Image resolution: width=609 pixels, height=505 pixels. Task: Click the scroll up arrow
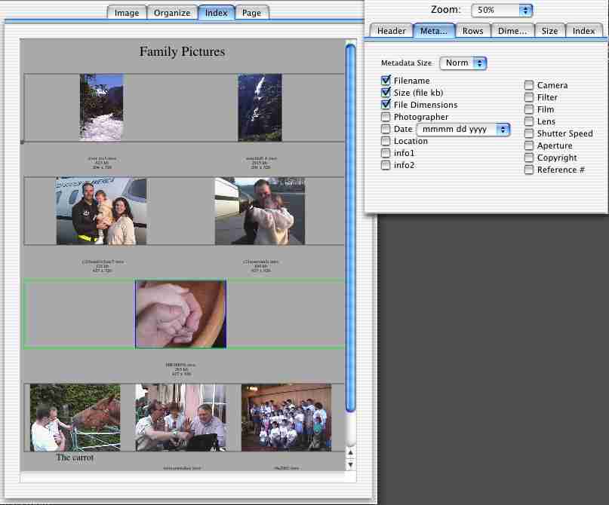pyautogui.click(x=349, y=452)
